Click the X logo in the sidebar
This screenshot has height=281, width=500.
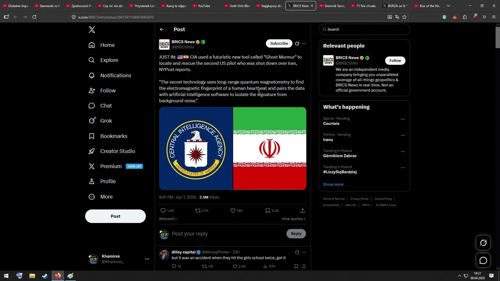click(x=92, y=30)
